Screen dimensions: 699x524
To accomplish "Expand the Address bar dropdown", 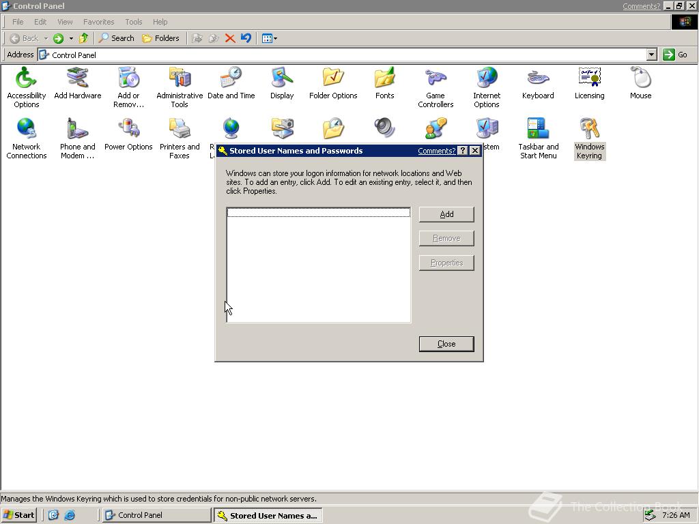I will point(651,55).
